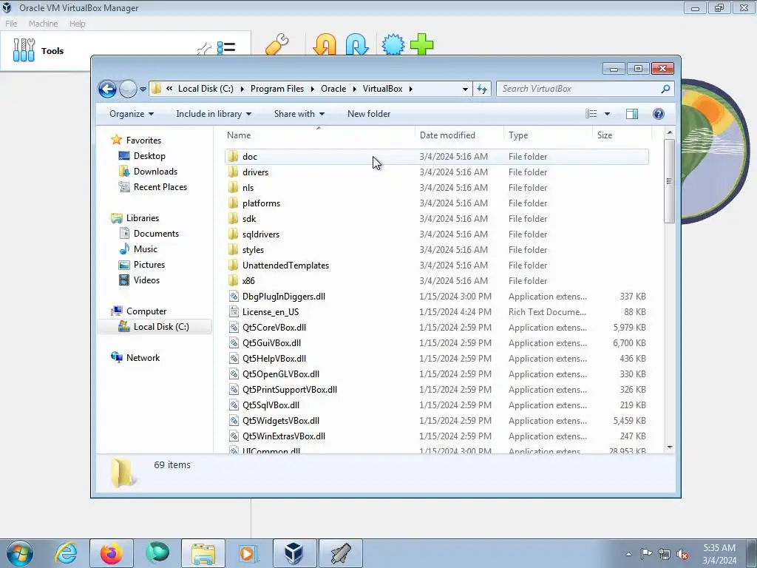
Task: Select Music under Libraries
Action: (x=146, y=249)
